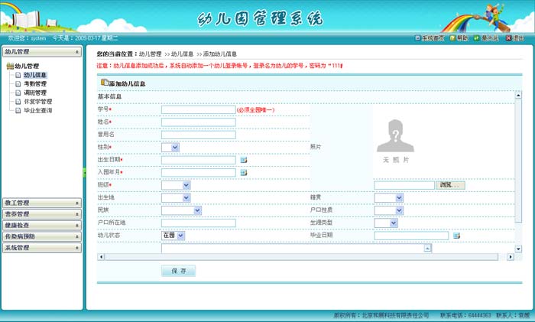Viewport: 535px width, 322px height.
Task: Open 帮助 from the top bar
Action: pyautogui.click(x=453, y=37)
